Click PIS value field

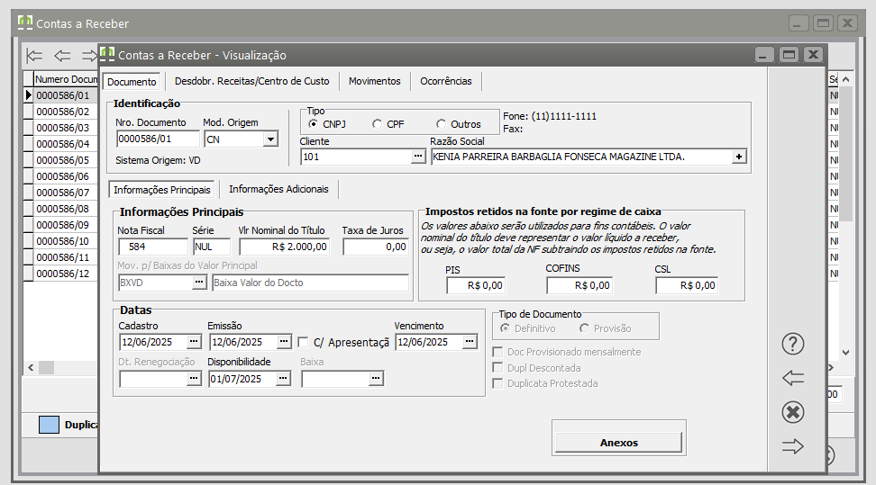click(x=476, y=285)
